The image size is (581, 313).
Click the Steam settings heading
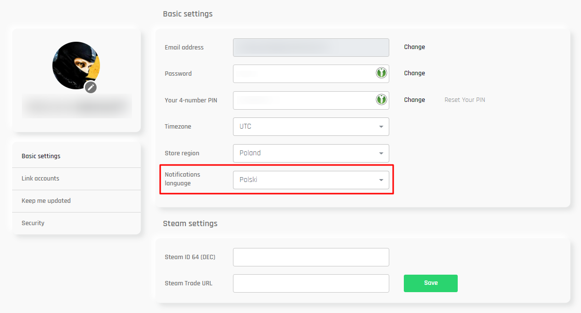tap(190, 224)
